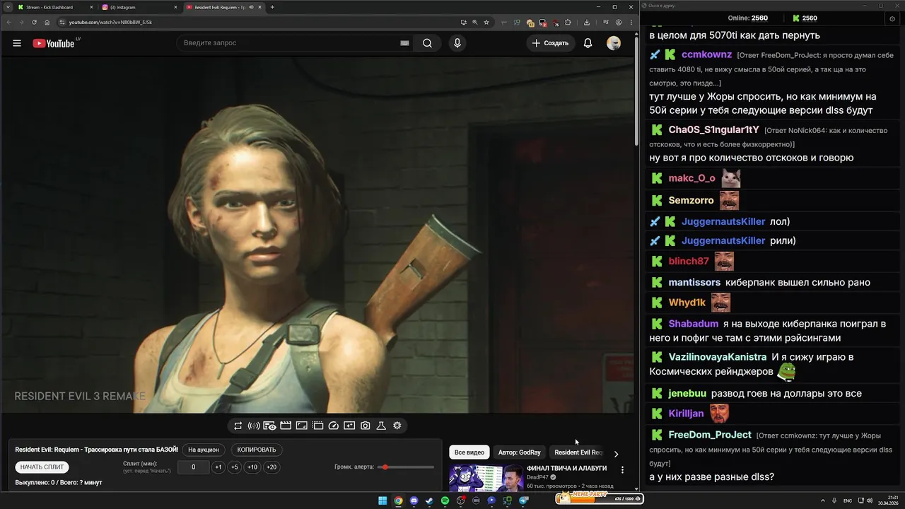Click the chat window settings gear icon
Screen dimensions: 905x509
click(892, 18)
